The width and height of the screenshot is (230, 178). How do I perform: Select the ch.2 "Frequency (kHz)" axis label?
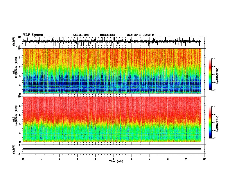pyautogui.click(x=16, y=116)
